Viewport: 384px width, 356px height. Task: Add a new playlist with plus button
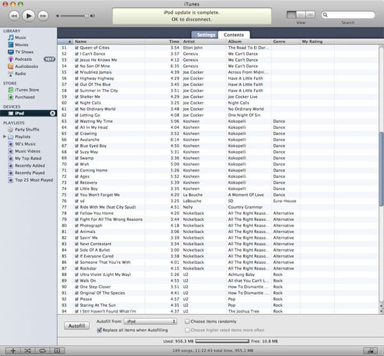click(x=13, y=351)
